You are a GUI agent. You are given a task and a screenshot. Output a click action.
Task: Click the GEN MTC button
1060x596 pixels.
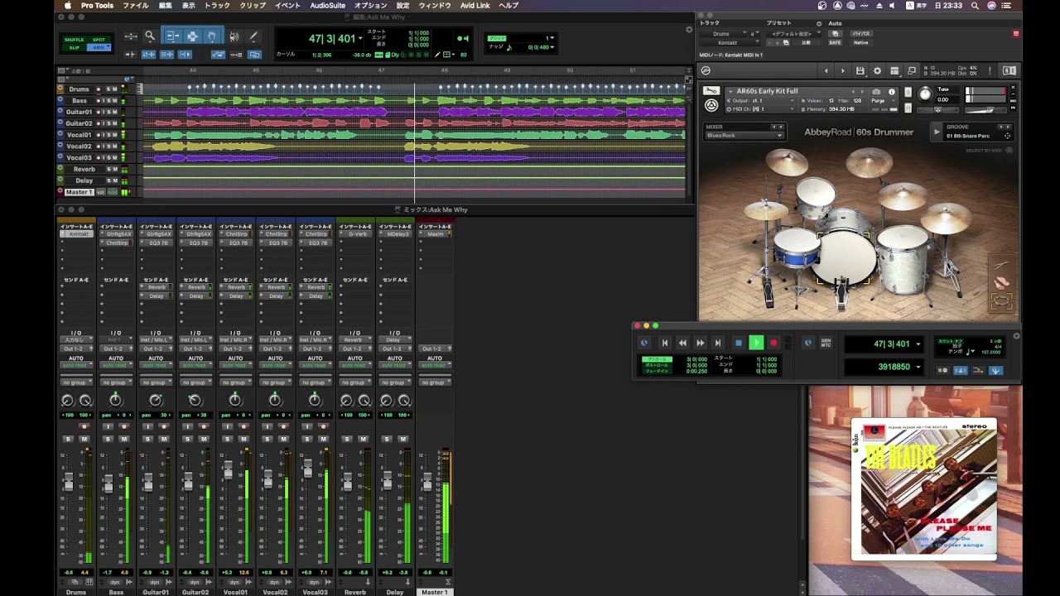(x=826, y=343)
